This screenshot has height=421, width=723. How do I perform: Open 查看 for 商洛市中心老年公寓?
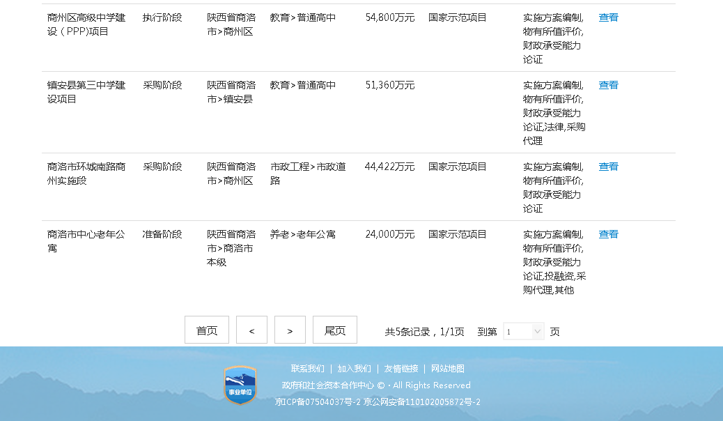click(x=607, y=234)
